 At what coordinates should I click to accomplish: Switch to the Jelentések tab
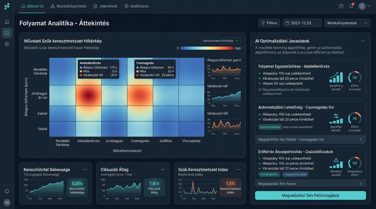[105, 6]
